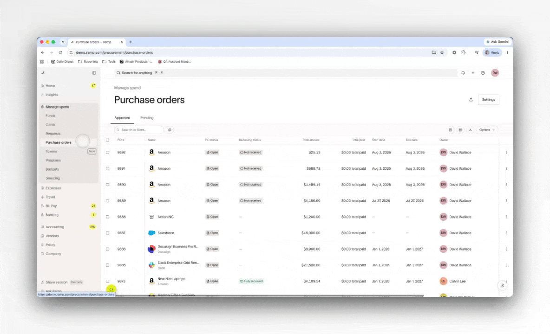
Task: Click the plus create icon beside the bell
Action: click(473, 73)
